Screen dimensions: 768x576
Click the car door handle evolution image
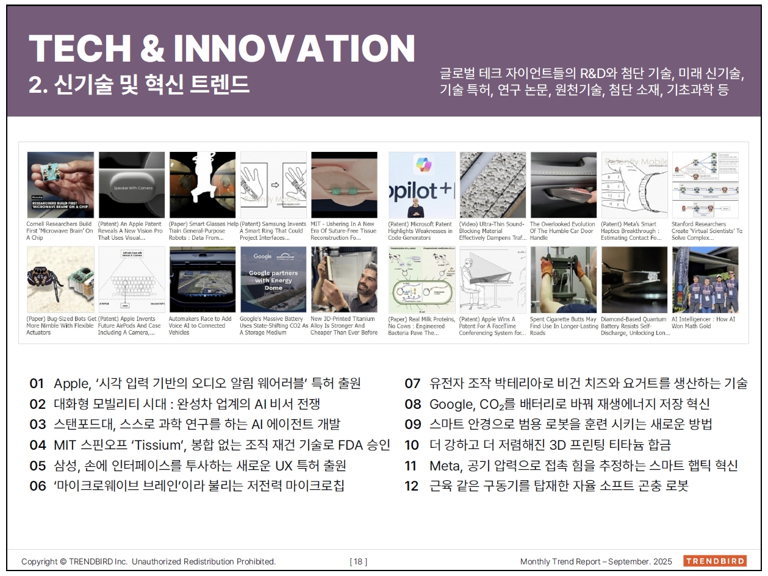[564, 185]
